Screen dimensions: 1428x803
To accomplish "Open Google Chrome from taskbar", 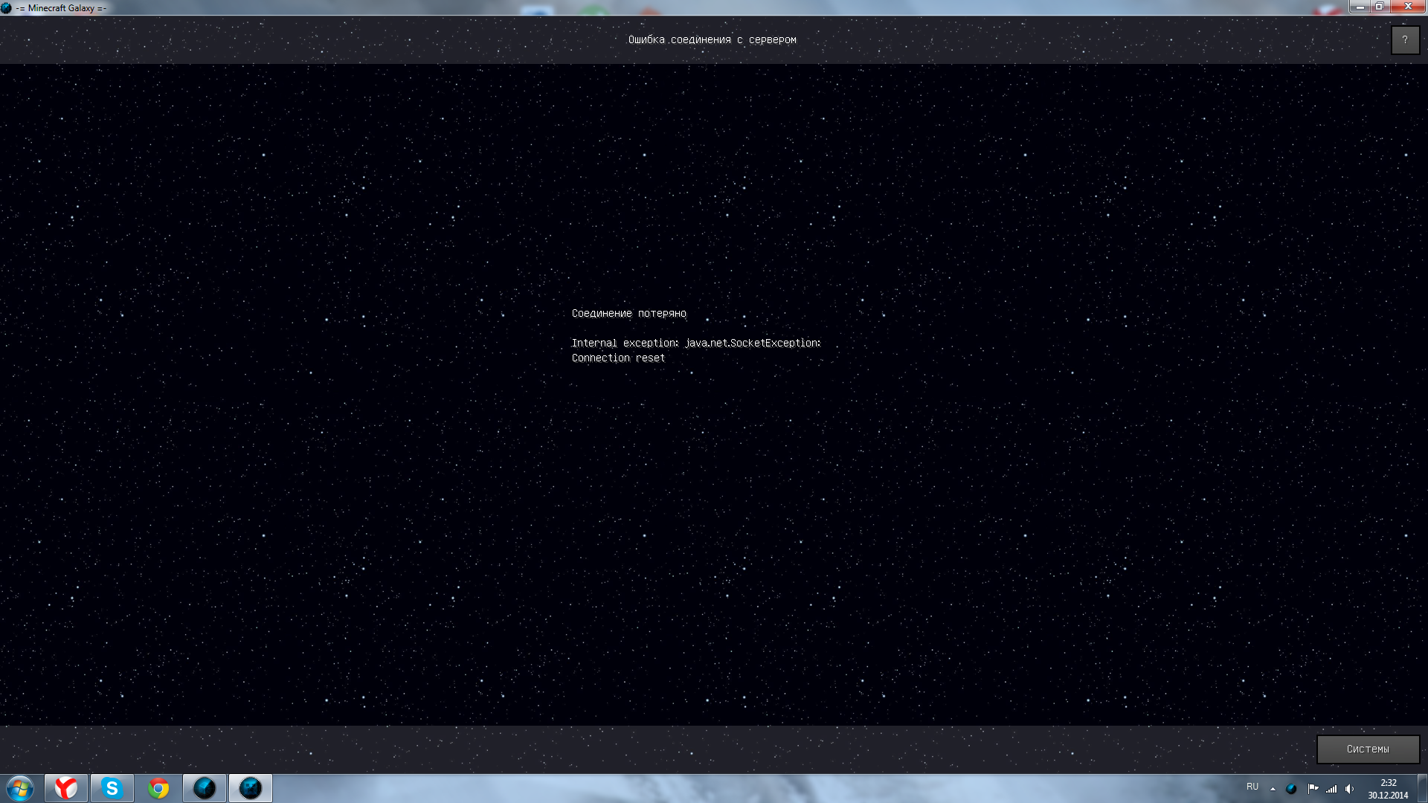I will (158, 788).
